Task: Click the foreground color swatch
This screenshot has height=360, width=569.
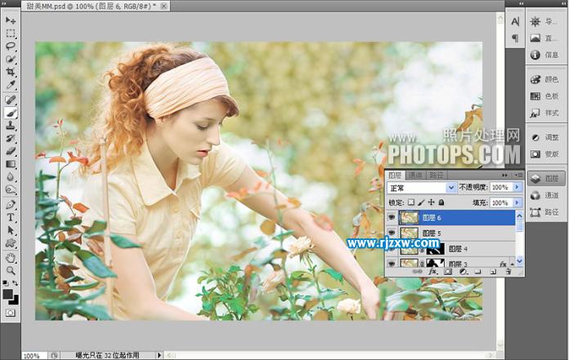Action: pyautogui.click(x=8, y=294)
